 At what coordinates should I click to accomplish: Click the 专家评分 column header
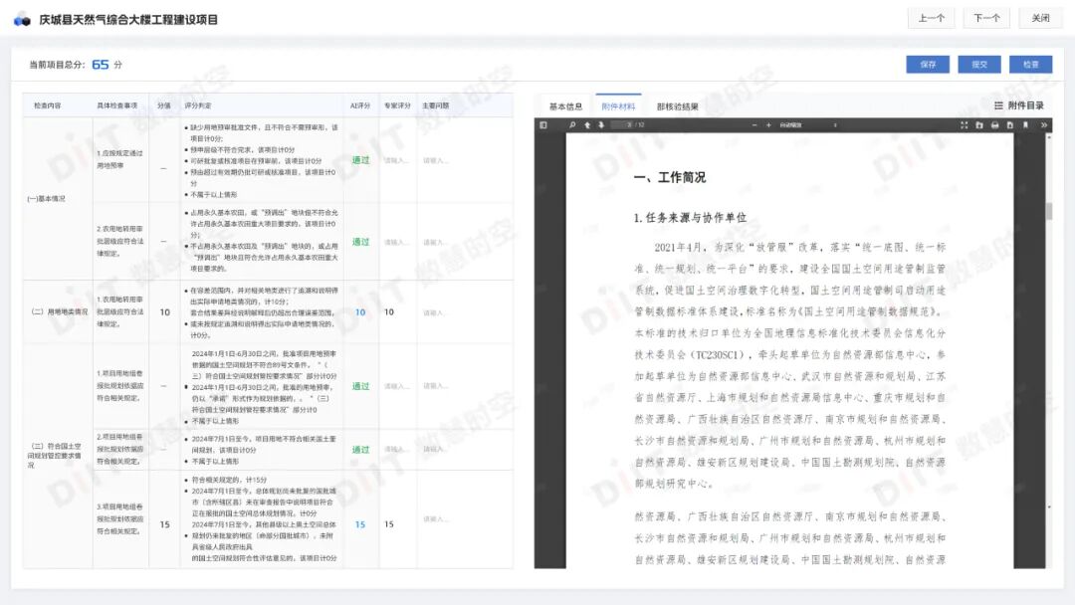point(397,105)
